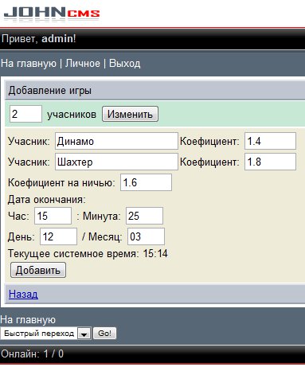305x371 pixels.
Task: Focus the participants count field
Action: [25, 114]
